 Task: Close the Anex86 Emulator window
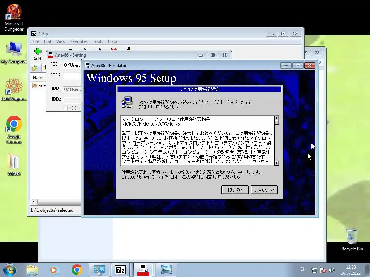pos(310,66)
